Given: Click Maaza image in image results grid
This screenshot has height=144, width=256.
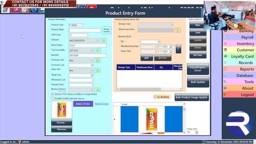Looking at the screenshot, I should tap(152, 119).
